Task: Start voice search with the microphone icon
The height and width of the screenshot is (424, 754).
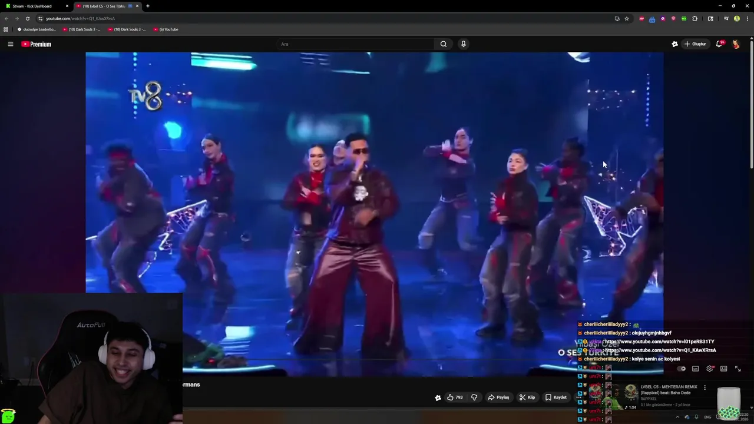Action: [464, 44]
